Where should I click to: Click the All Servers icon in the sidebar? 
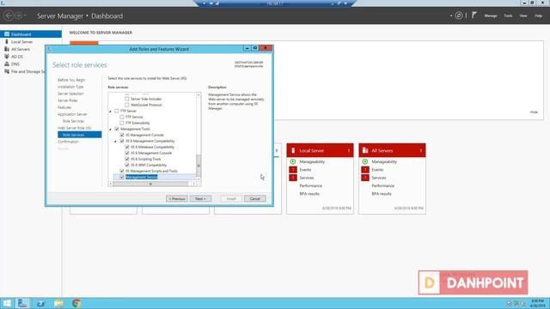(7, 49)
